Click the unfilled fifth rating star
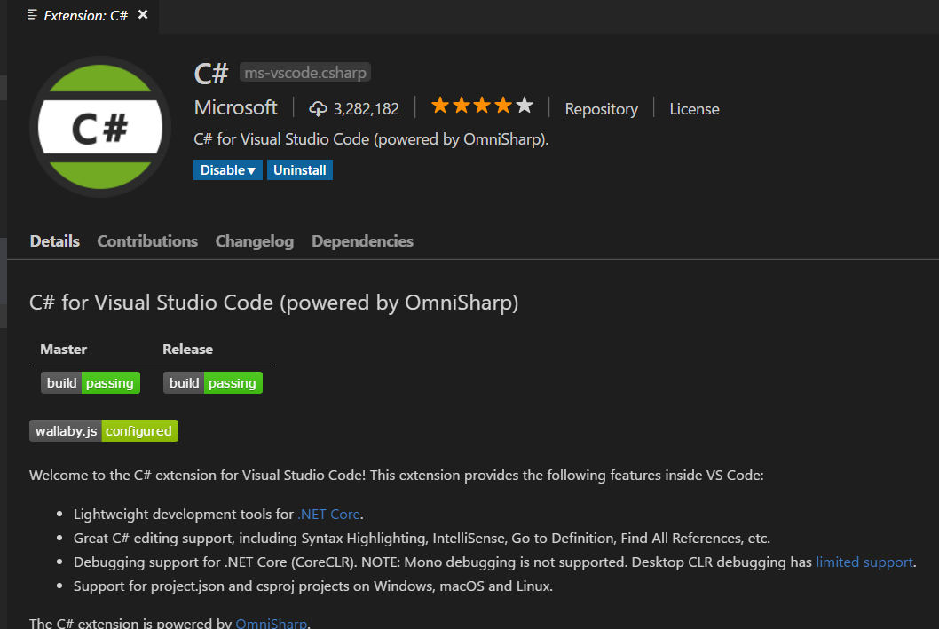Screen dimensions: 939x629 pos(525,105)
